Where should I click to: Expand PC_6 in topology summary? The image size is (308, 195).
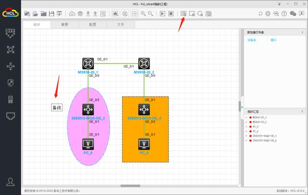pyautogui.click(x=246, y=131)
